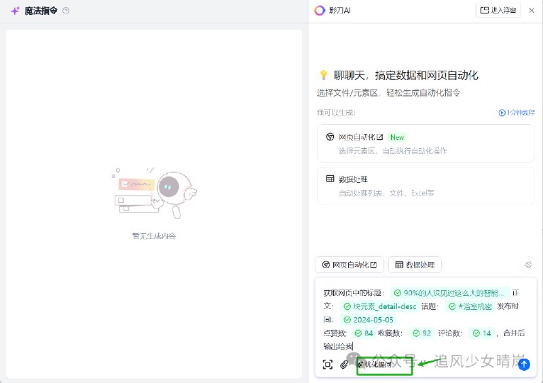Screen dimensions: 543x383
Task: Click the 块元素_detail-desc element tag
Action: point(380,306)
